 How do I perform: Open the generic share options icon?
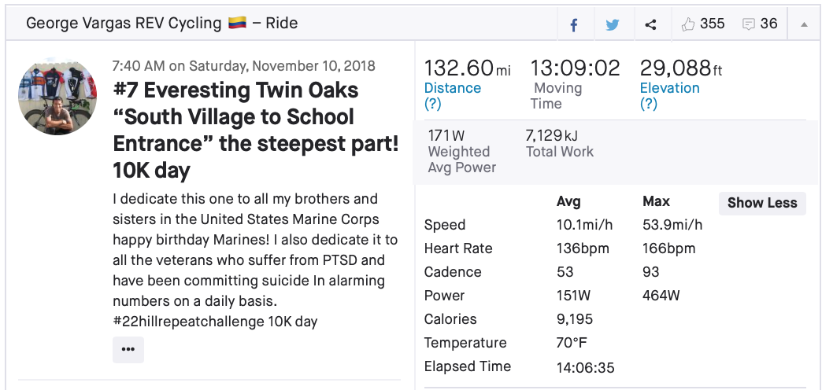coord(650,24)
